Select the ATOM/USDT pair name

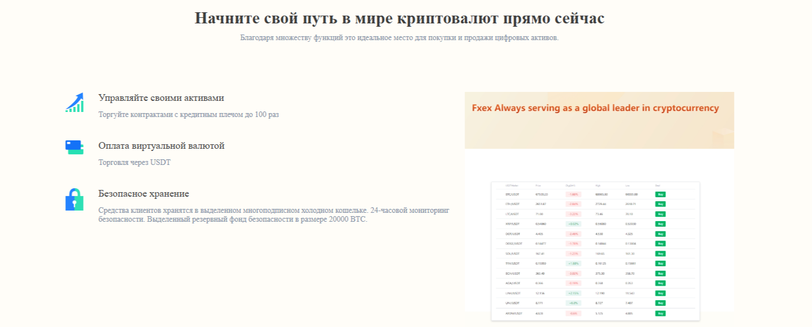pos(514,313)
